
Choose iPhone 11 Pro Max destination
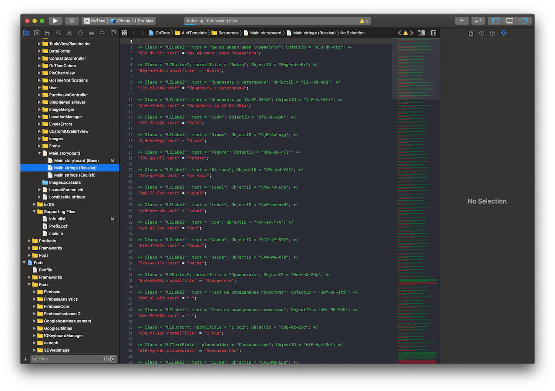click(132, 21)
